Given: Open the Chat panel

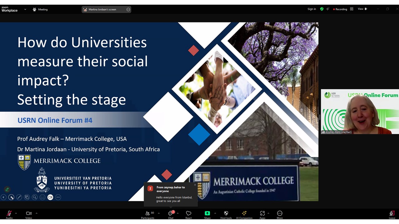Looking at the screenshot, I should point(171,213).
